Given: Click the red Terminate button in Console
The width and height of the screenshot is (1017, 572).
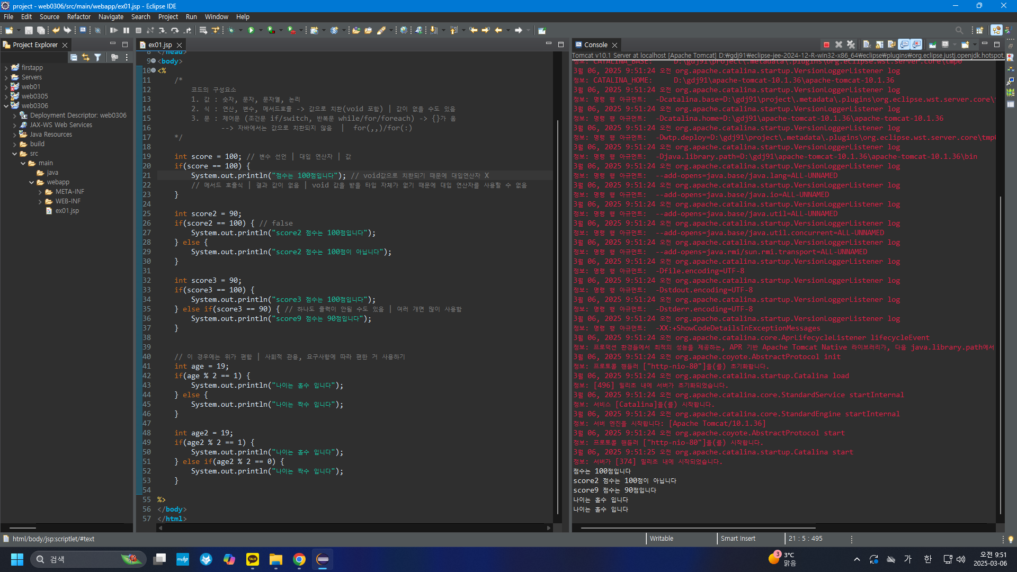Looking at the screenshot, I should 826,44.
